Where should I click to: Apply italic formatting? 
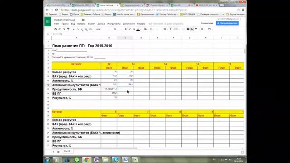(130, 29)
